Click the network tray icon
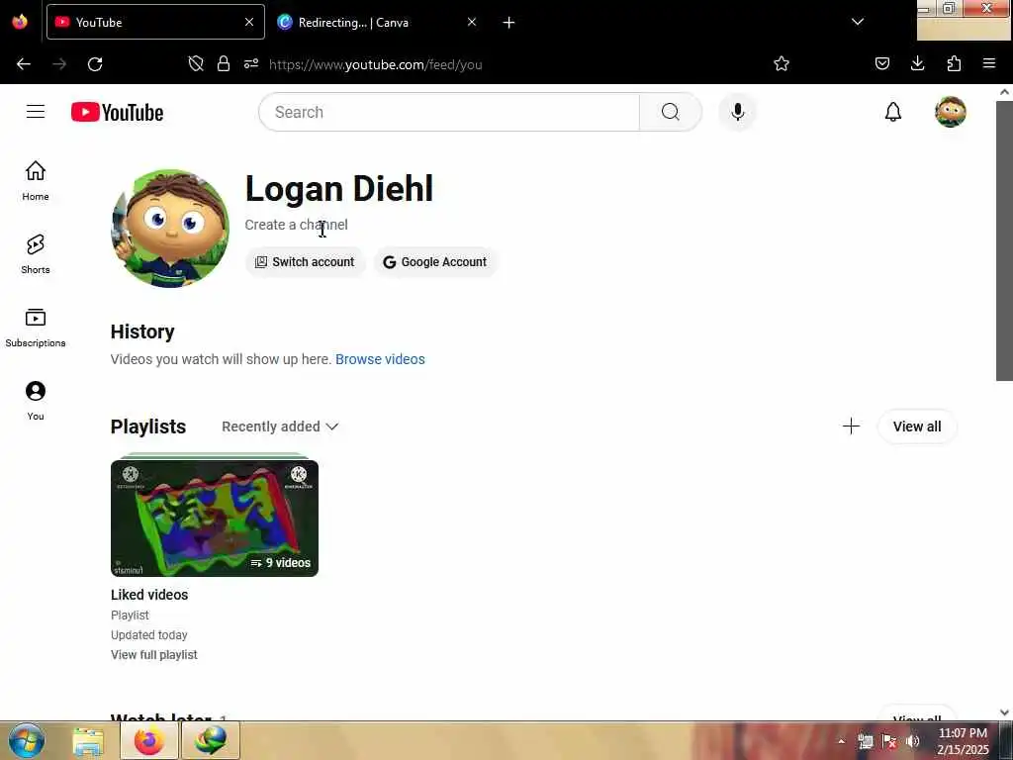1013x760 pixels. [x=866, y=741]
